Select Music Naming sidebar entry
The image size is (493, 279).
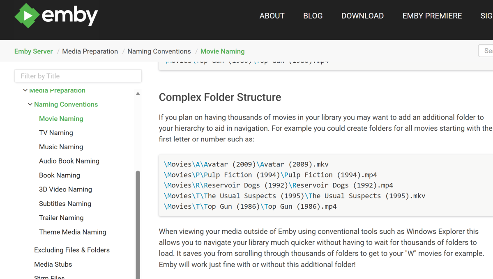click(61, 147)
